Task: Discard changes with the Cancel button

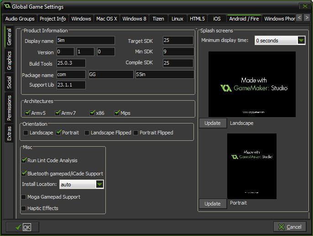Action: [x=290, y=226]
